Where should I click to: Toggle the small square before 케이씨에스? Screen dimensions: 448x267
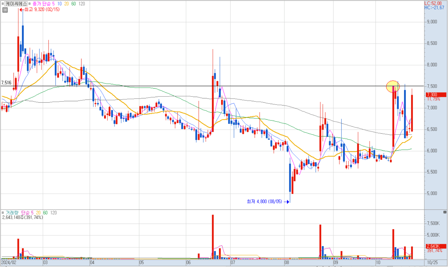pyautogui.click(x=3, y=4)
